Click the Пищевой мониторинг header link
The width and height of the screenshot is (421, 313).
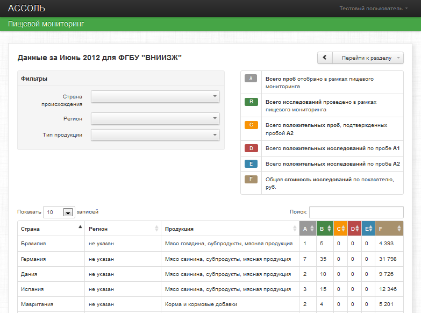click(x=46, y=24)
